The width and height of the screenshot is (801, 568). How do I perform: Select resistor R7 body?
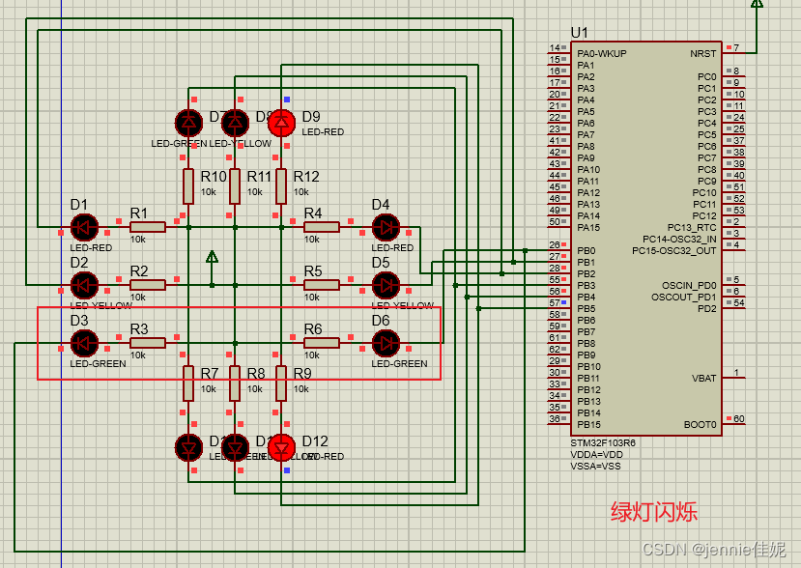[188, 383]
